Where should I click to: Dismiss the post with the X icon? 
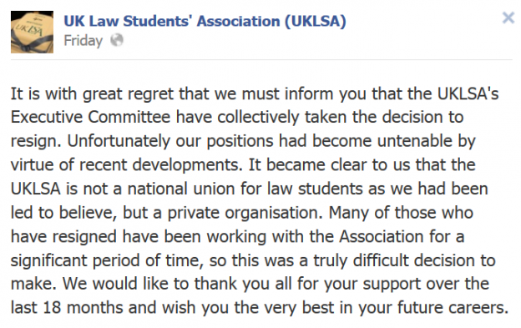[x=508, y=18]
